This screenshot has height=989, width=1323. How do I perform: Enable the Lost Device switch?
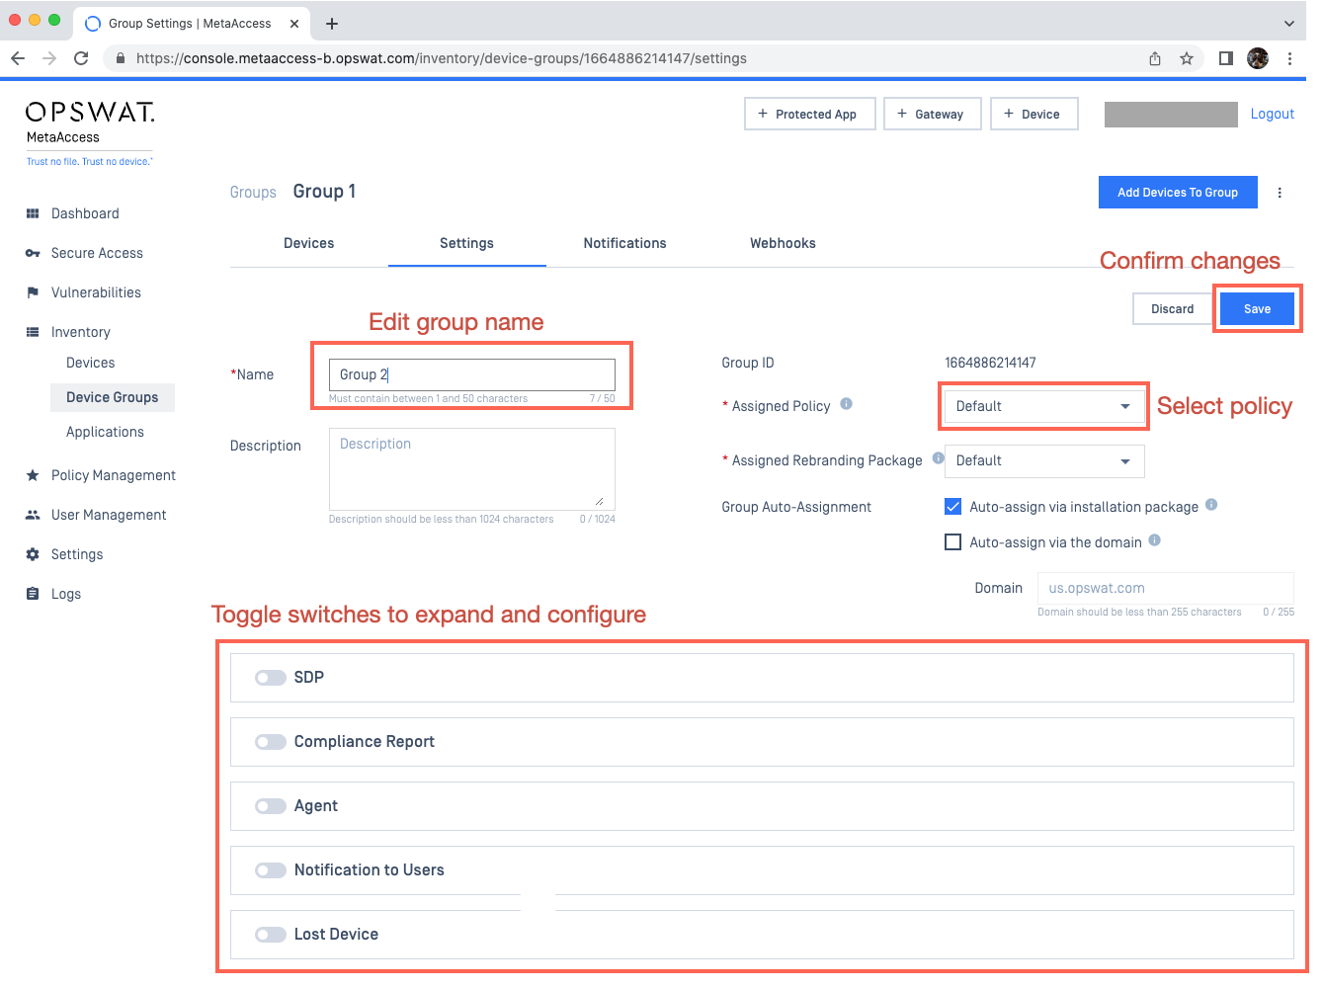(270, 935)
